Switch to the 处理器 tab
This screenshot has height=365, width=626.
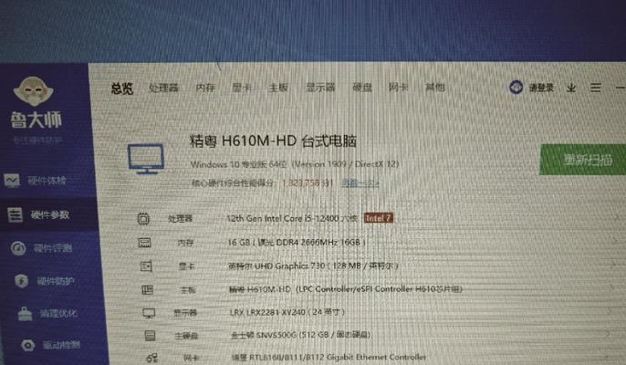pyautogui.click(x=163, y=88)
